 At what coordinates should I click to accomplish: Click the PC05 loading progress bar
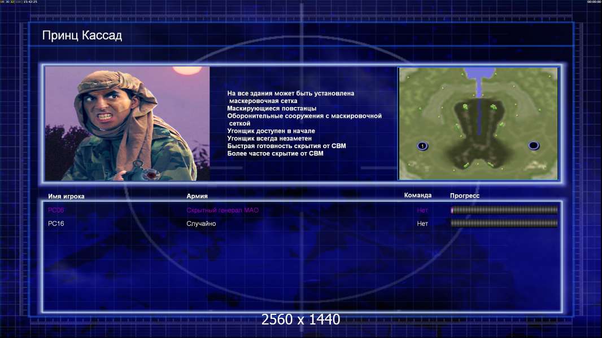(504, 210)
